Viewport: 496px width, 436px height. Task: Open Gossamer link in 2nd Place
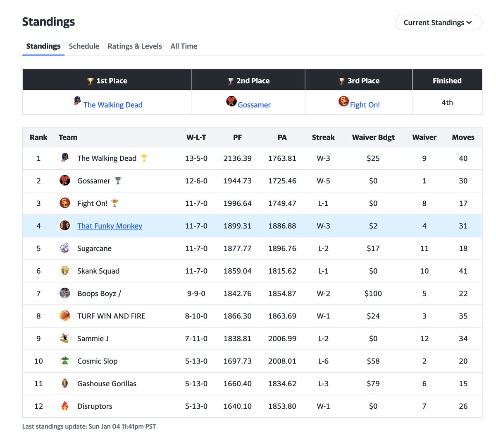254,105
